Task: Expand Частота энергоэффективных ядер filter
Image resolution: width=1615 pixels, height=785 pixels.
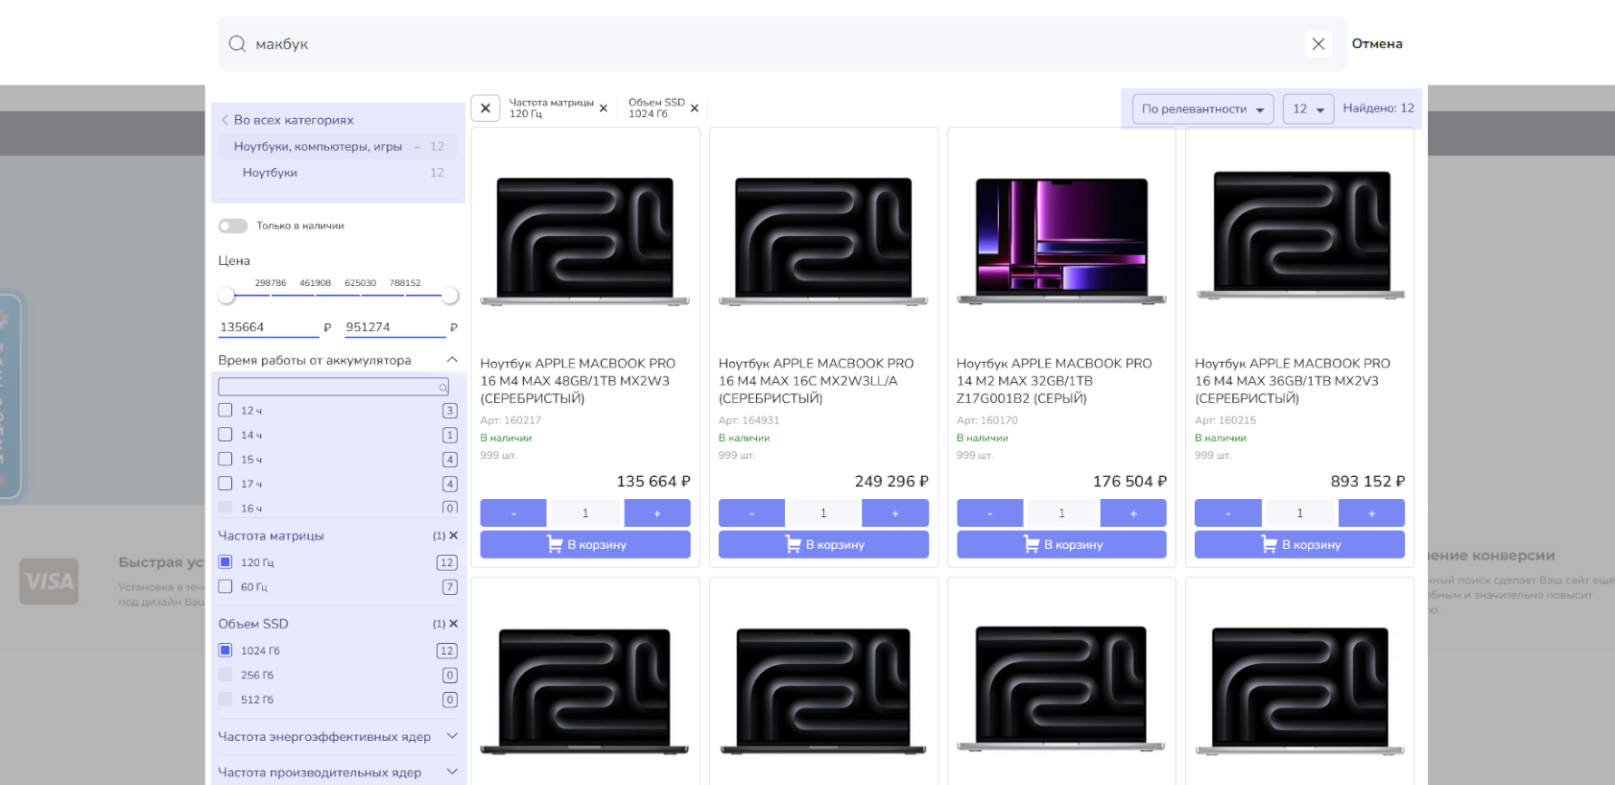Action: 452,736
